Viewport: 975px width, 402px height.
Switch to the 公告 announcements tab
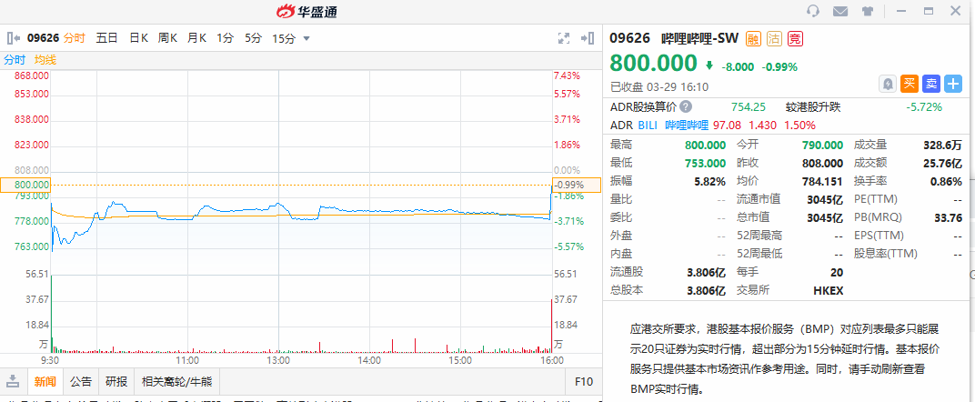[x=81, y=381]
